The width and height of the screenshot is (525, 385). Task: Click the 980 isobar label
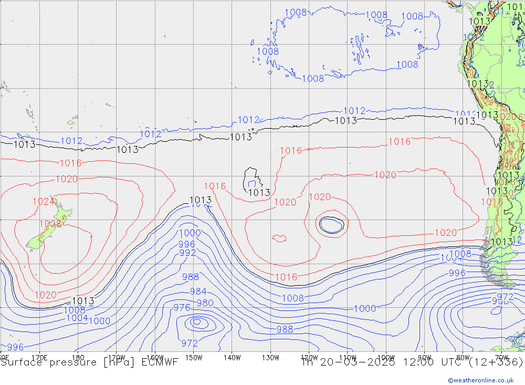pyautogui.click(x=205, y=303)
